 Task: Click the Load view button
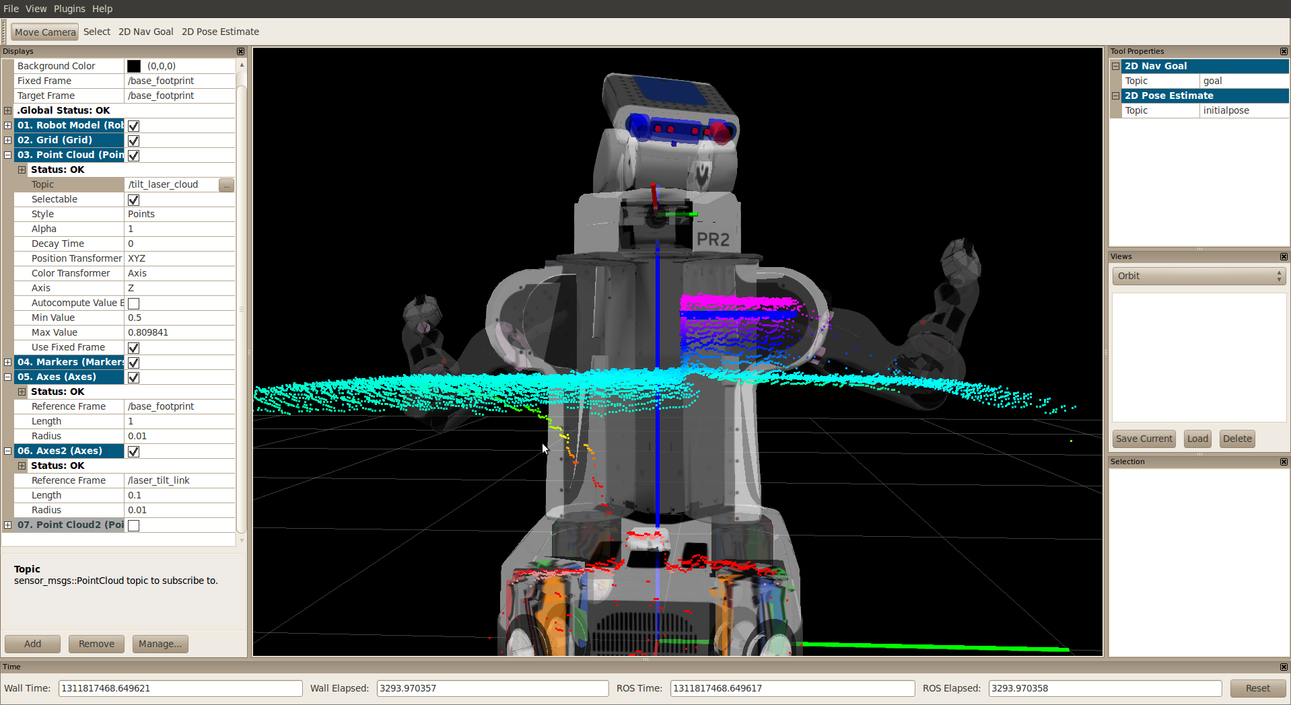tap(1197, 439)
